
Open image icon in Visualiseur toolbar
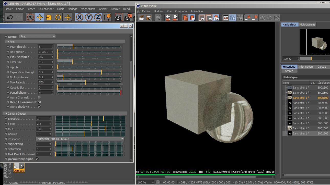[x=141, y=18]
